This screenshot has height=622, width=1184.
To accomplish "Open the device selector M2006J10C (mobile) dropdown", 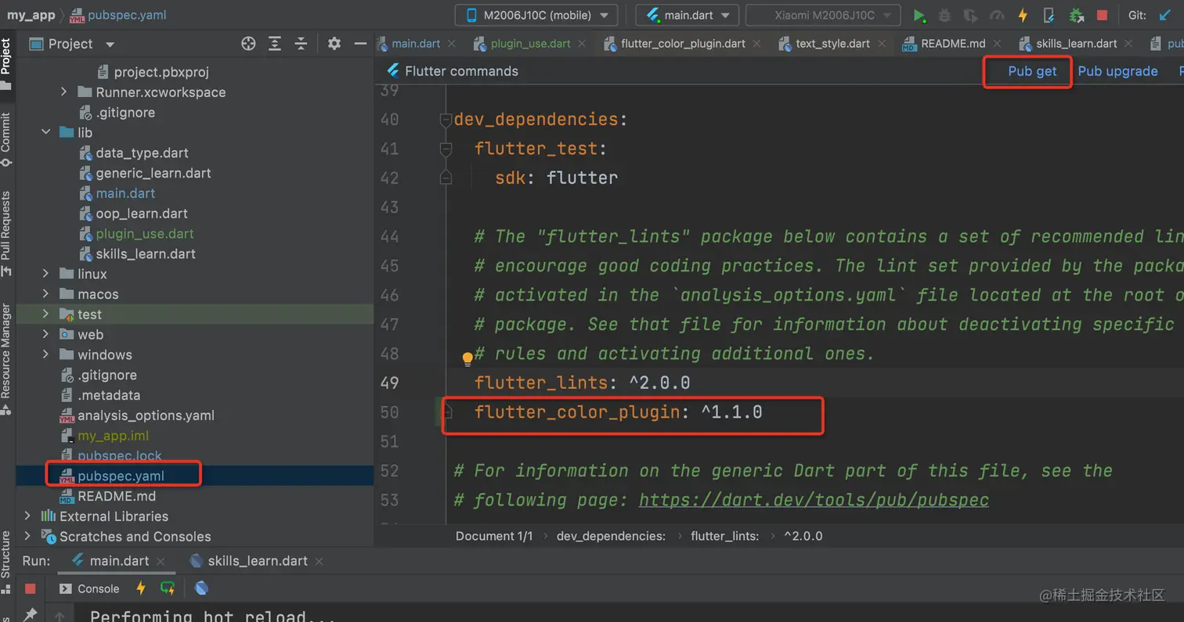I will [x=536, y=15].
